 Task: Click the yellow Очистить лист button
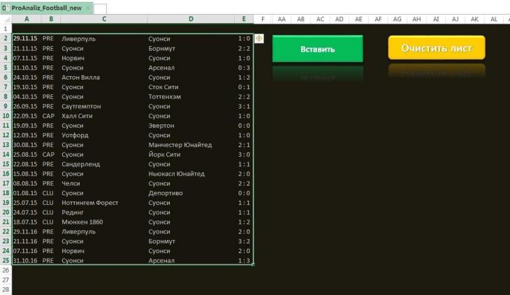coord(437,47)
